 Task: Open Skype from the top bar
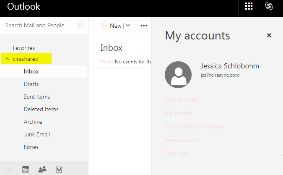coord(269,6)
